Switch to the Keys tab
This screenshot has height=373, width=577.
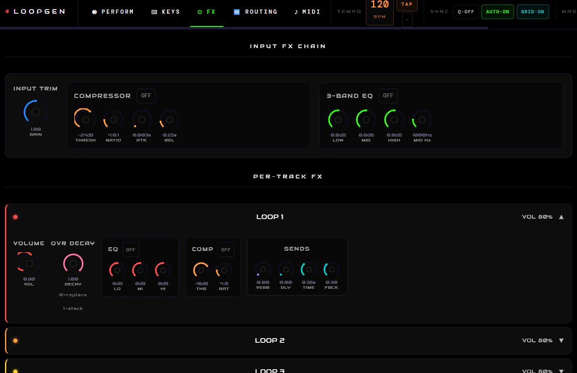(x=165, y=12)
